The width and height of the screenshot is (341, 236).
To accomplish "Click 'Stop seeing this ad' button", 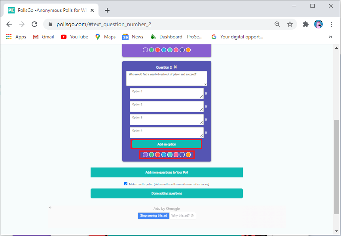I will coord(153,215).
